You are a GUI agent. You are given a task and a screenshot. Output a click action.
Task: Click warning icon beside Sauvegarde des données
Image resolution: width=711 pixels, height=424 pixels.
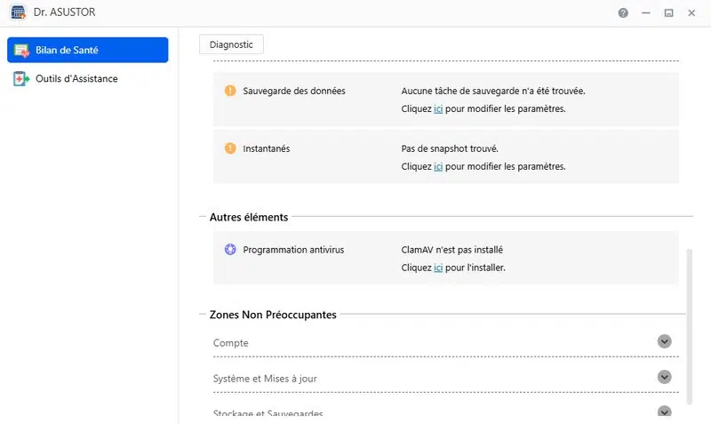pyautogui.click(x=230, y=91)
